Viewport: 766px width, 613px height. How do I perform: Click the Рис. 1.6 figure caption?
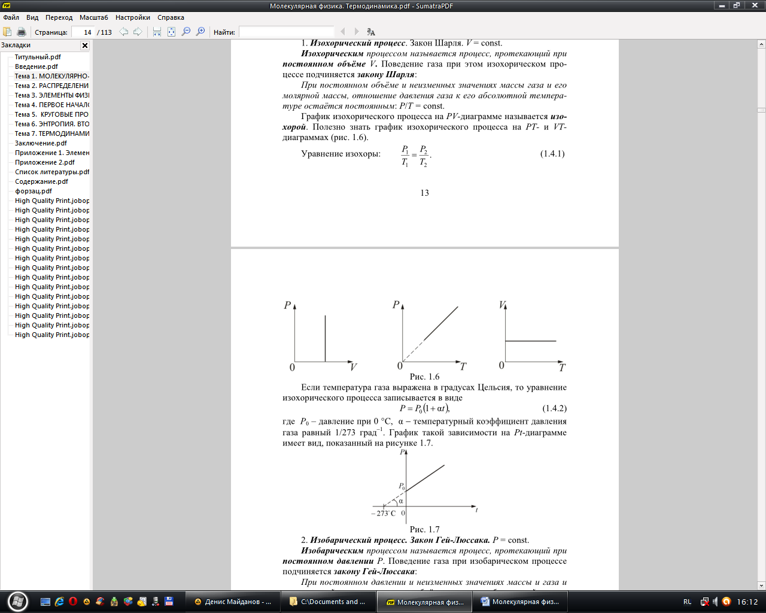click(x=424, y=377)
